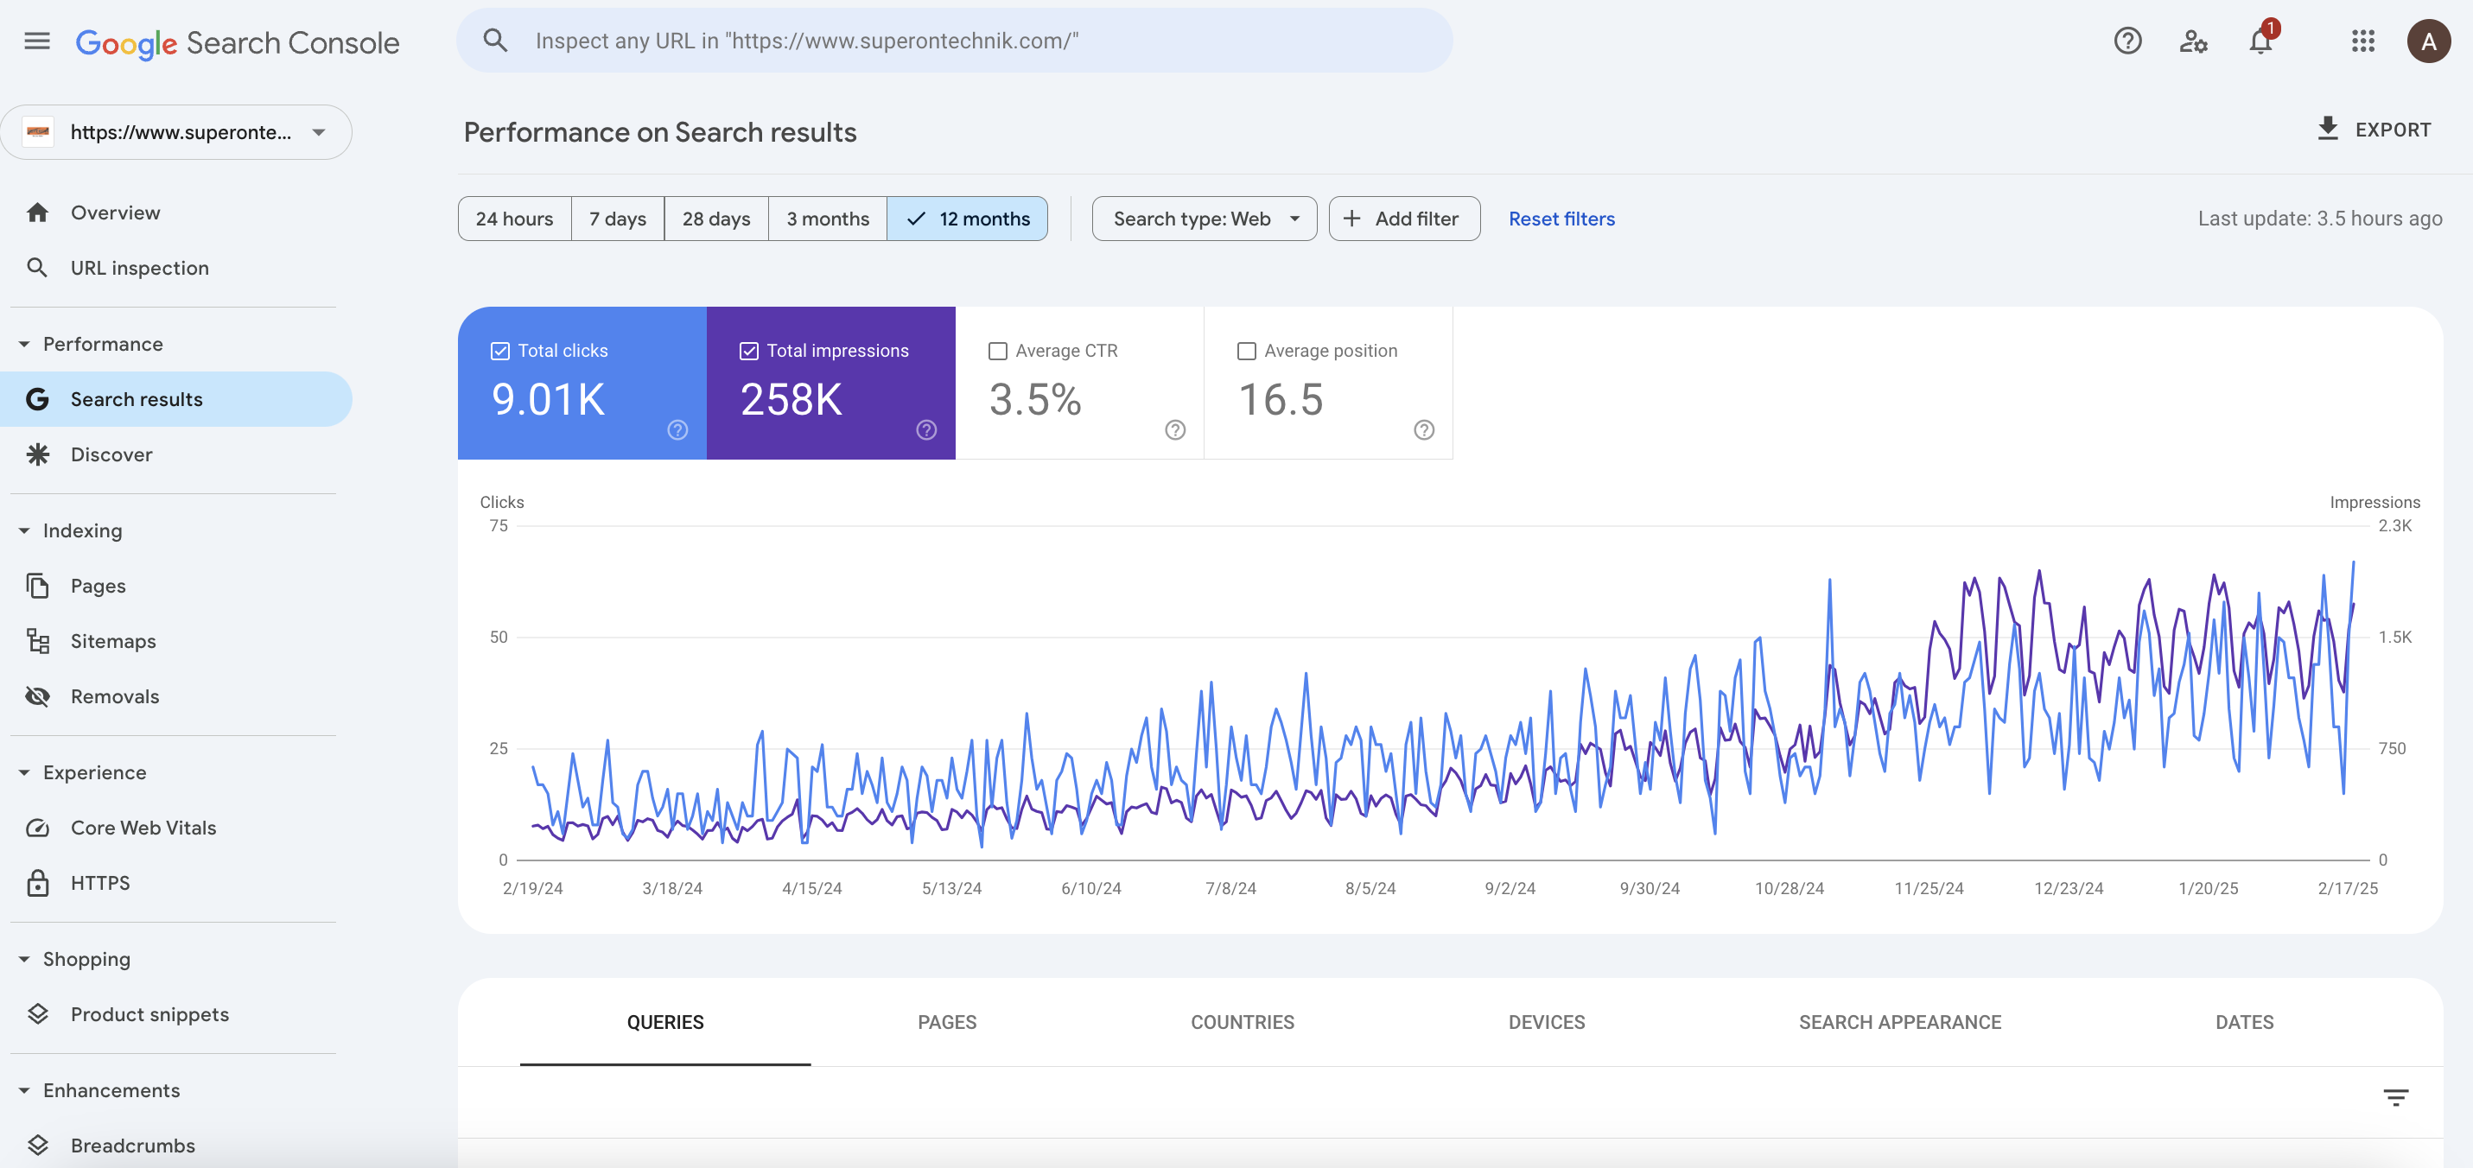The height and width of the screenshot is (1168, 2473).
Task: Select the 28 days date range
Action: click(715, 219)
